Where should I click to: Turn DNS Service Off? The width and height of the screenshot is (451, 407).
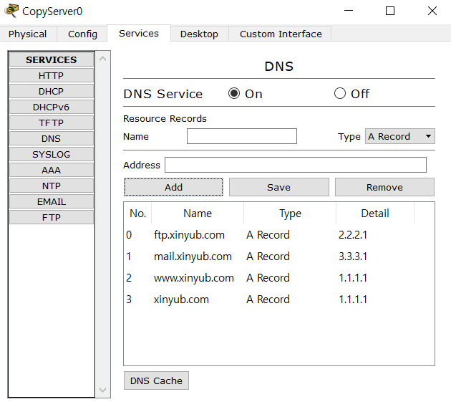coord(340,94)
